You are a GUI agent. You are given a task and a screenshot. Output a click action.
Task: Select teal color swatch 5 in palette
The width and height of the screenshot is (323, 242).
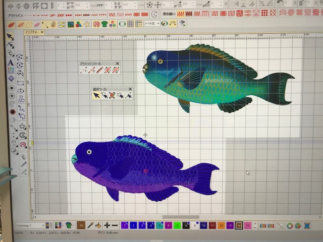159,225
